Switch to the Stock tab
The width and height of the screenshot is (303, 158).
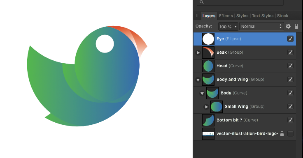click(x=282, y=16)
